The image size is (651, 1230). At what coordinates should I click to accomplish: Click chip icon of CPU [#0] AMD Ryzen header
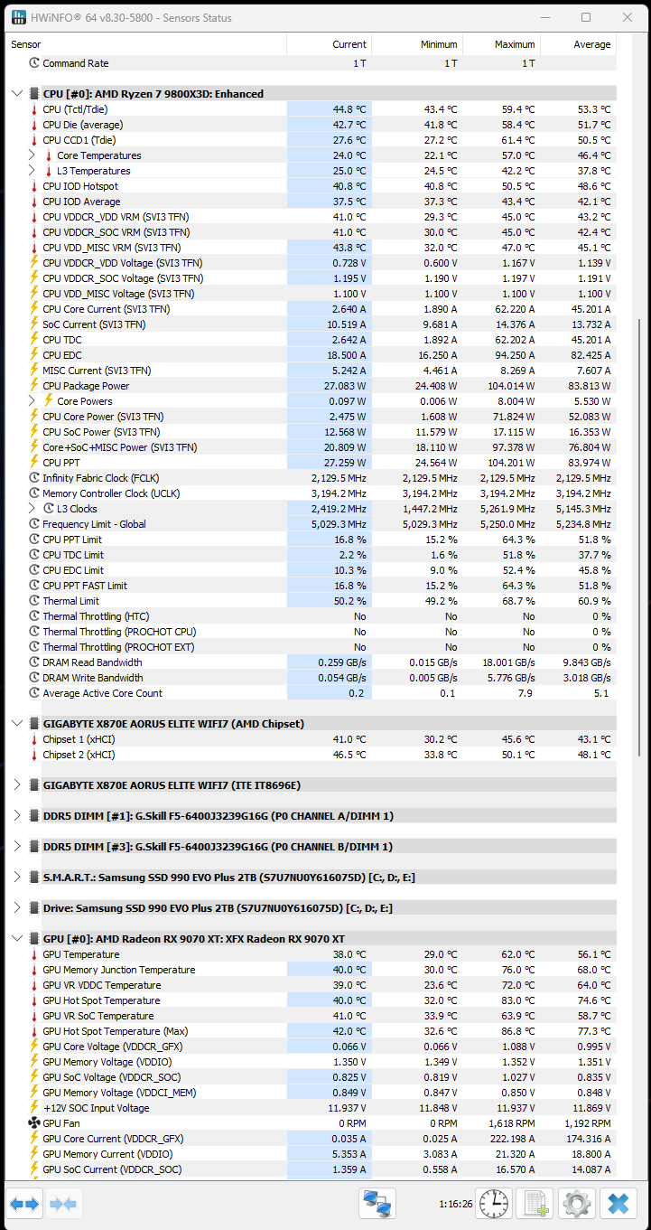[34, 94]
